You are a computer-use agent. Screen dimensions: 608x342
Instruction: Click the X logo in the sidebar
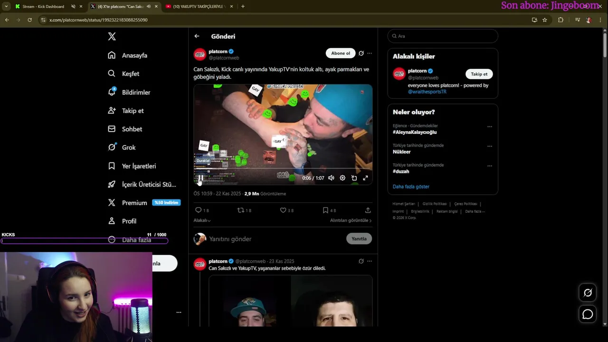(x=112, y=37)
